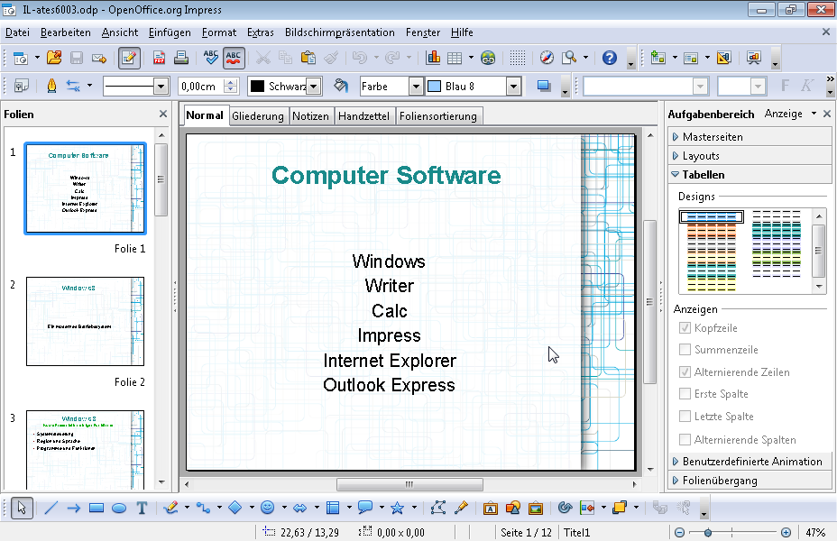
Task: Open the Bildschirmpräsentation menu
Action: (339, 32)
